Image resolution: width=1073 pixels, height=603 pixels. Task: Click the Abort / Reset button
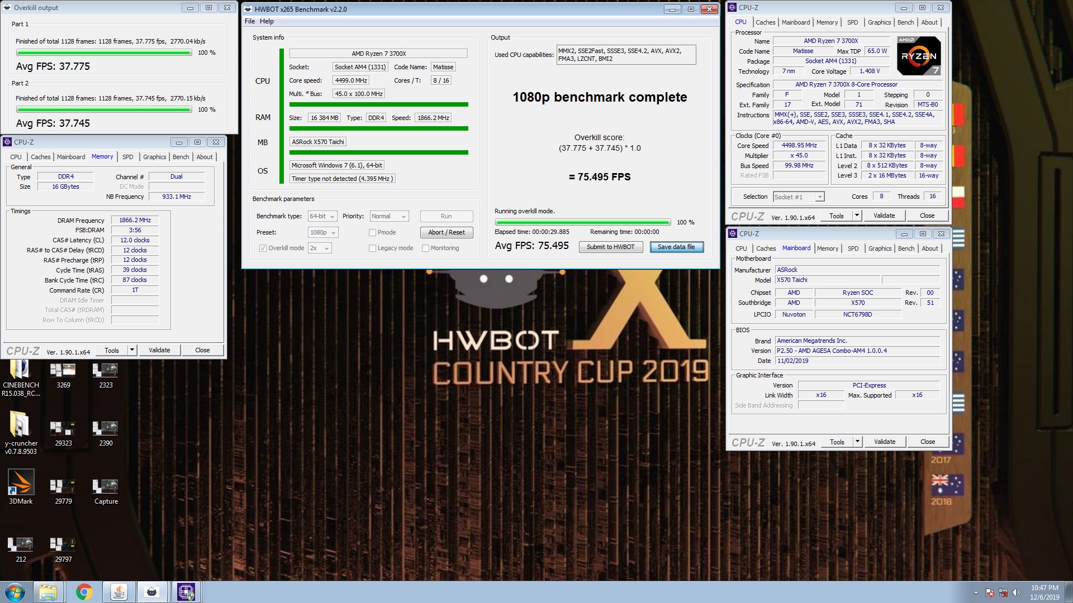pos(447,232)
